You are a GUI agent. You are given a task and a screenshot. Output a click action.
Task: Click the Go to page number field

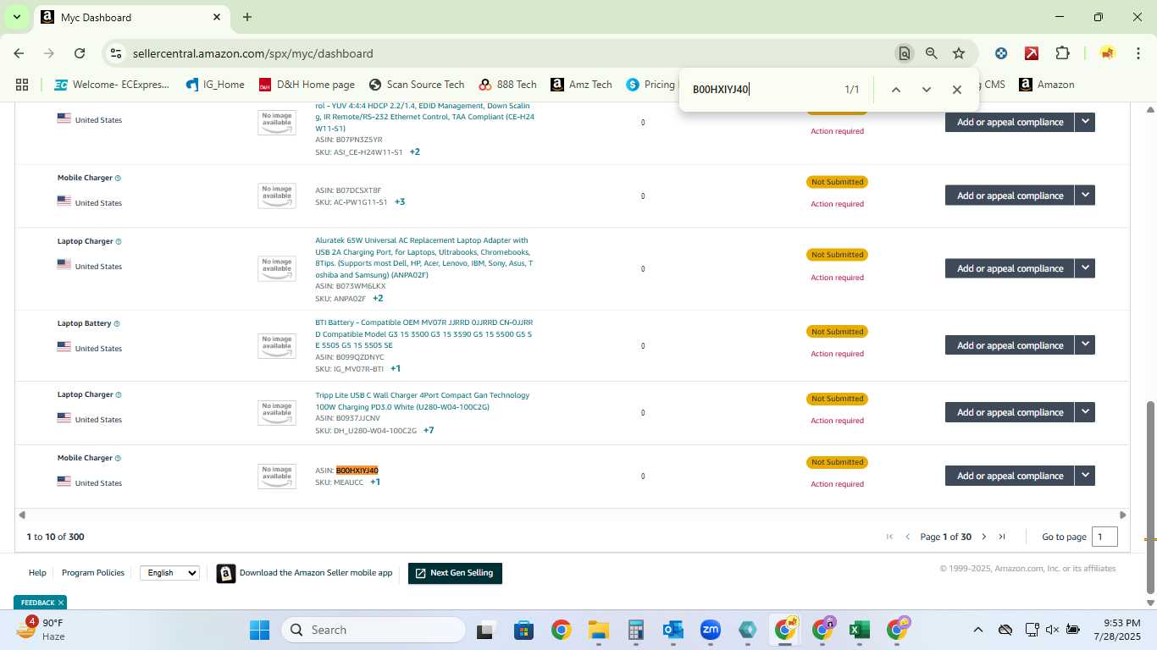pyautogui.click(x=1104, y=537)
